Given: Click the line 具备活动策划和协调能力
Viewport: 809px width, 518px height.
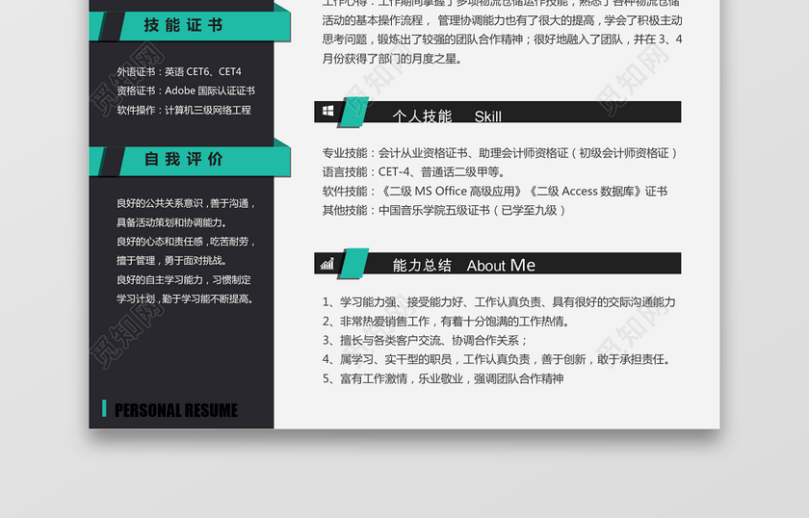Looking at the screenshot, I should pos(171,222).
